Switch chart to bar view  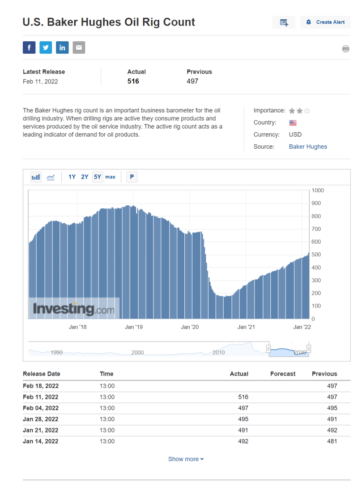coord(36,177)
